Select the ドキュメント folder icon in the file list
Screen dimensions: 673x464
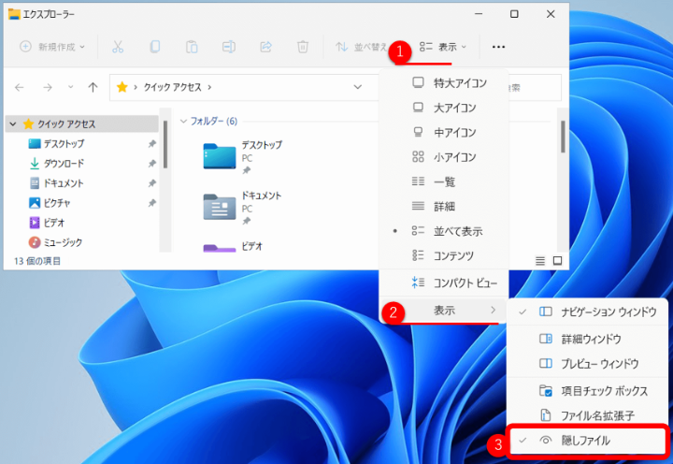click(220, 207)
